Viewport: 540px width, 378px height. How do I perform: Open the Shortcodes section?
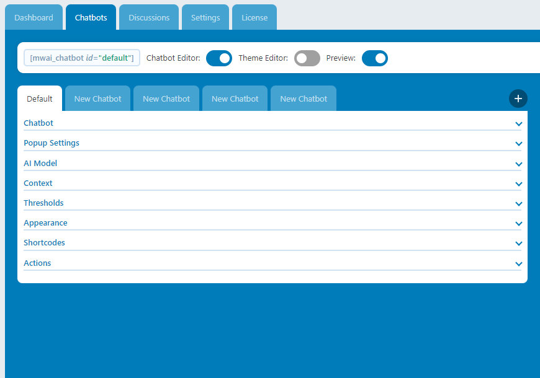44,243
